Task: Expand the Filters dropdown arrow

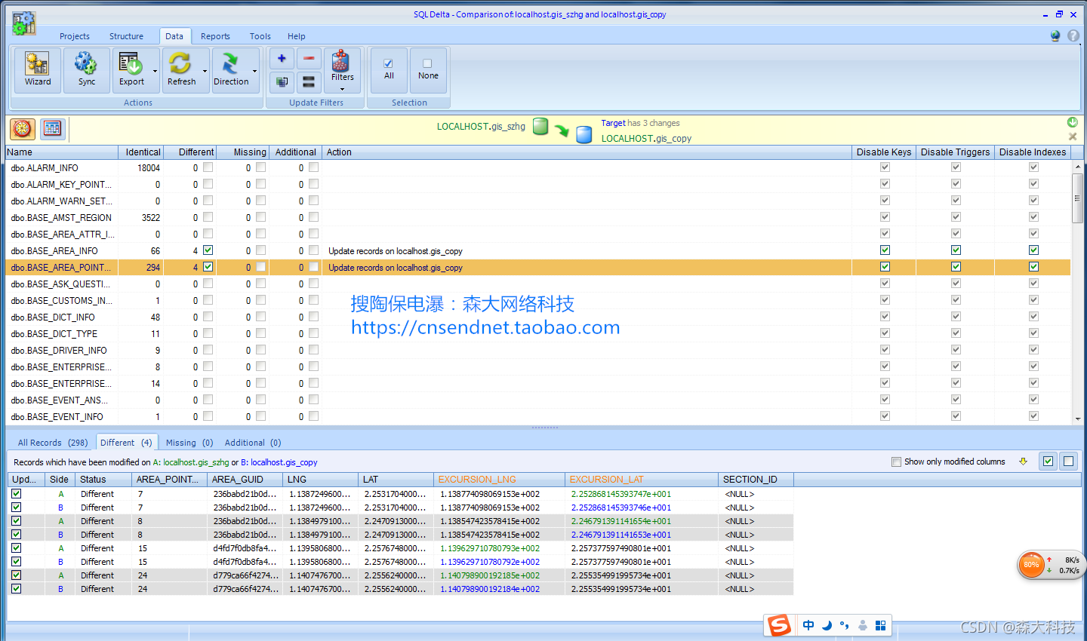Action: pyautogui.click(x=342, y=89)
